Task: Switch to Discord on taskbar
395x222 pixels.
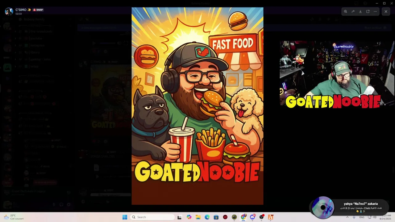Action: click(x=253, y=217)
